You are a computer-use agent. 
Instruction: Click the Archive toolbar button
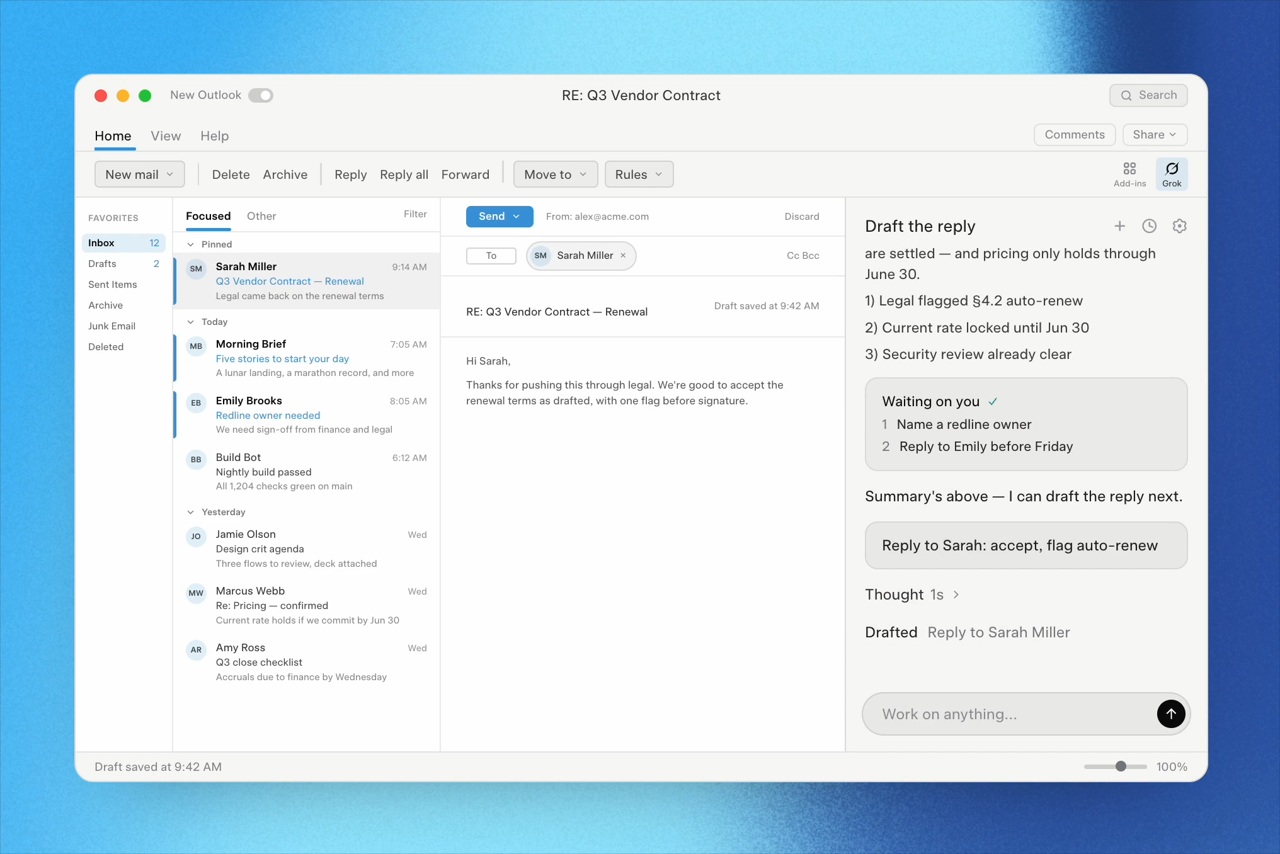(285, 174)
